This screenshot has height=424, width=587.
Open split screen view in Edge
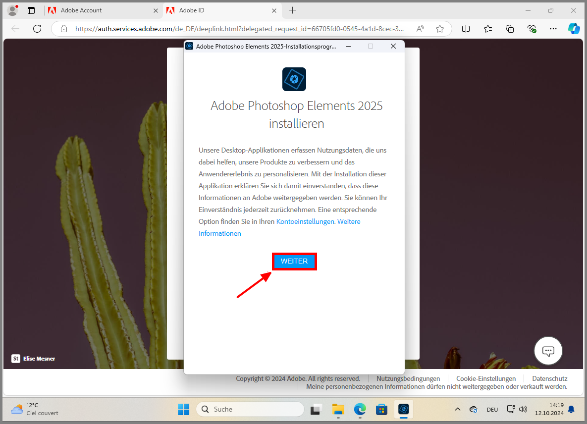coord(466,29)
